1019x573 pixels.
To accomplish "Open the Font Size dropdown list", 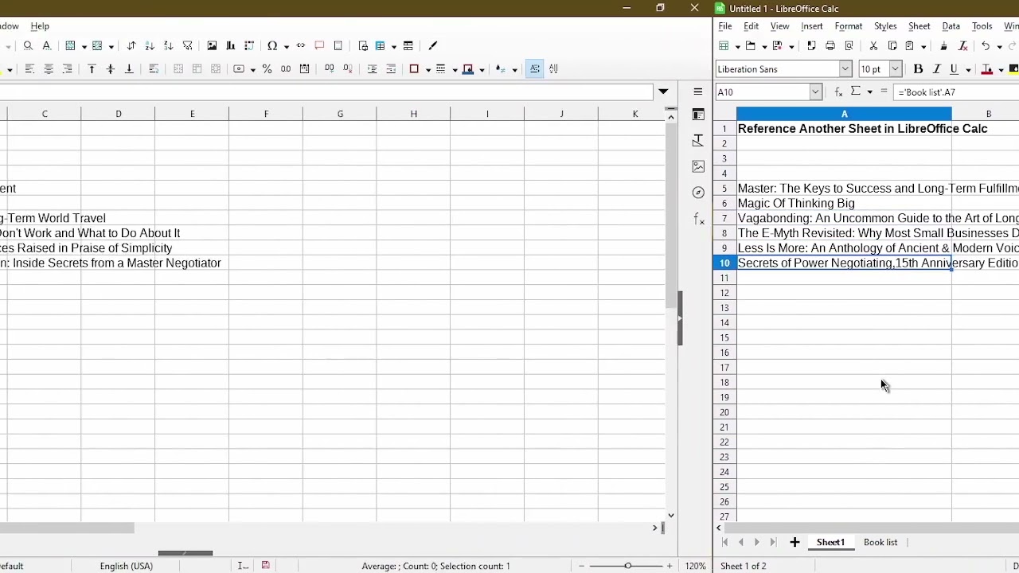I will (x=895, y=69).
